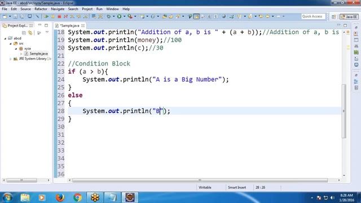Viewport: 361px width, 203px height.
Task: Toggle Show Whitespace Characters icon
Action: point(215,16)
